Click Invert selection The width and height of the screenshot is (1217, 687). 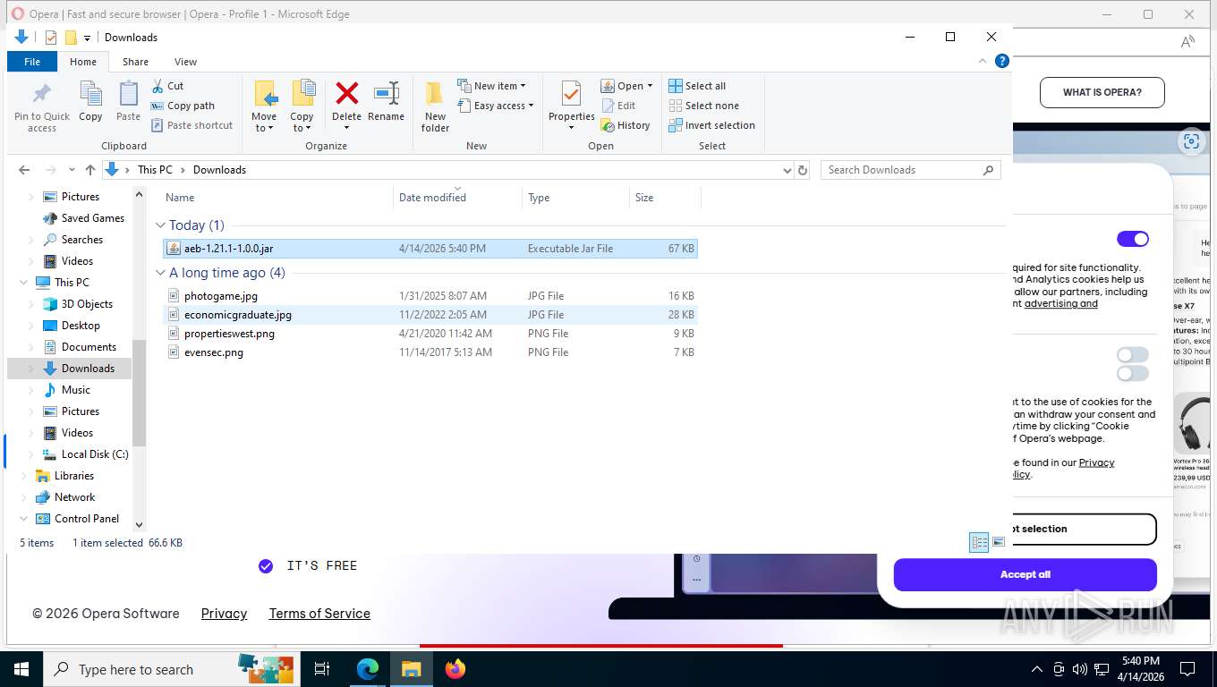[x=711, y=125]
